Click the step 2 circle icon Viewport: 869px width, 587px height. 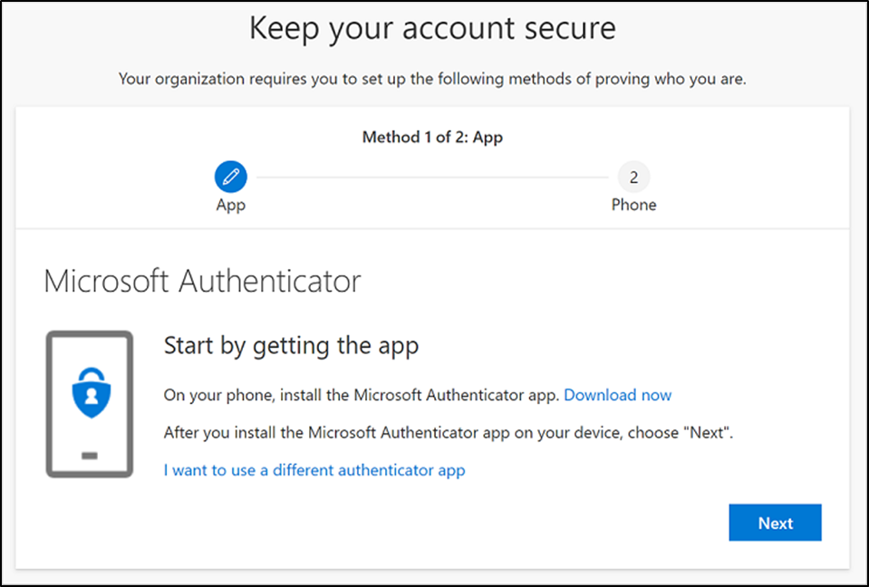(633, 177)
